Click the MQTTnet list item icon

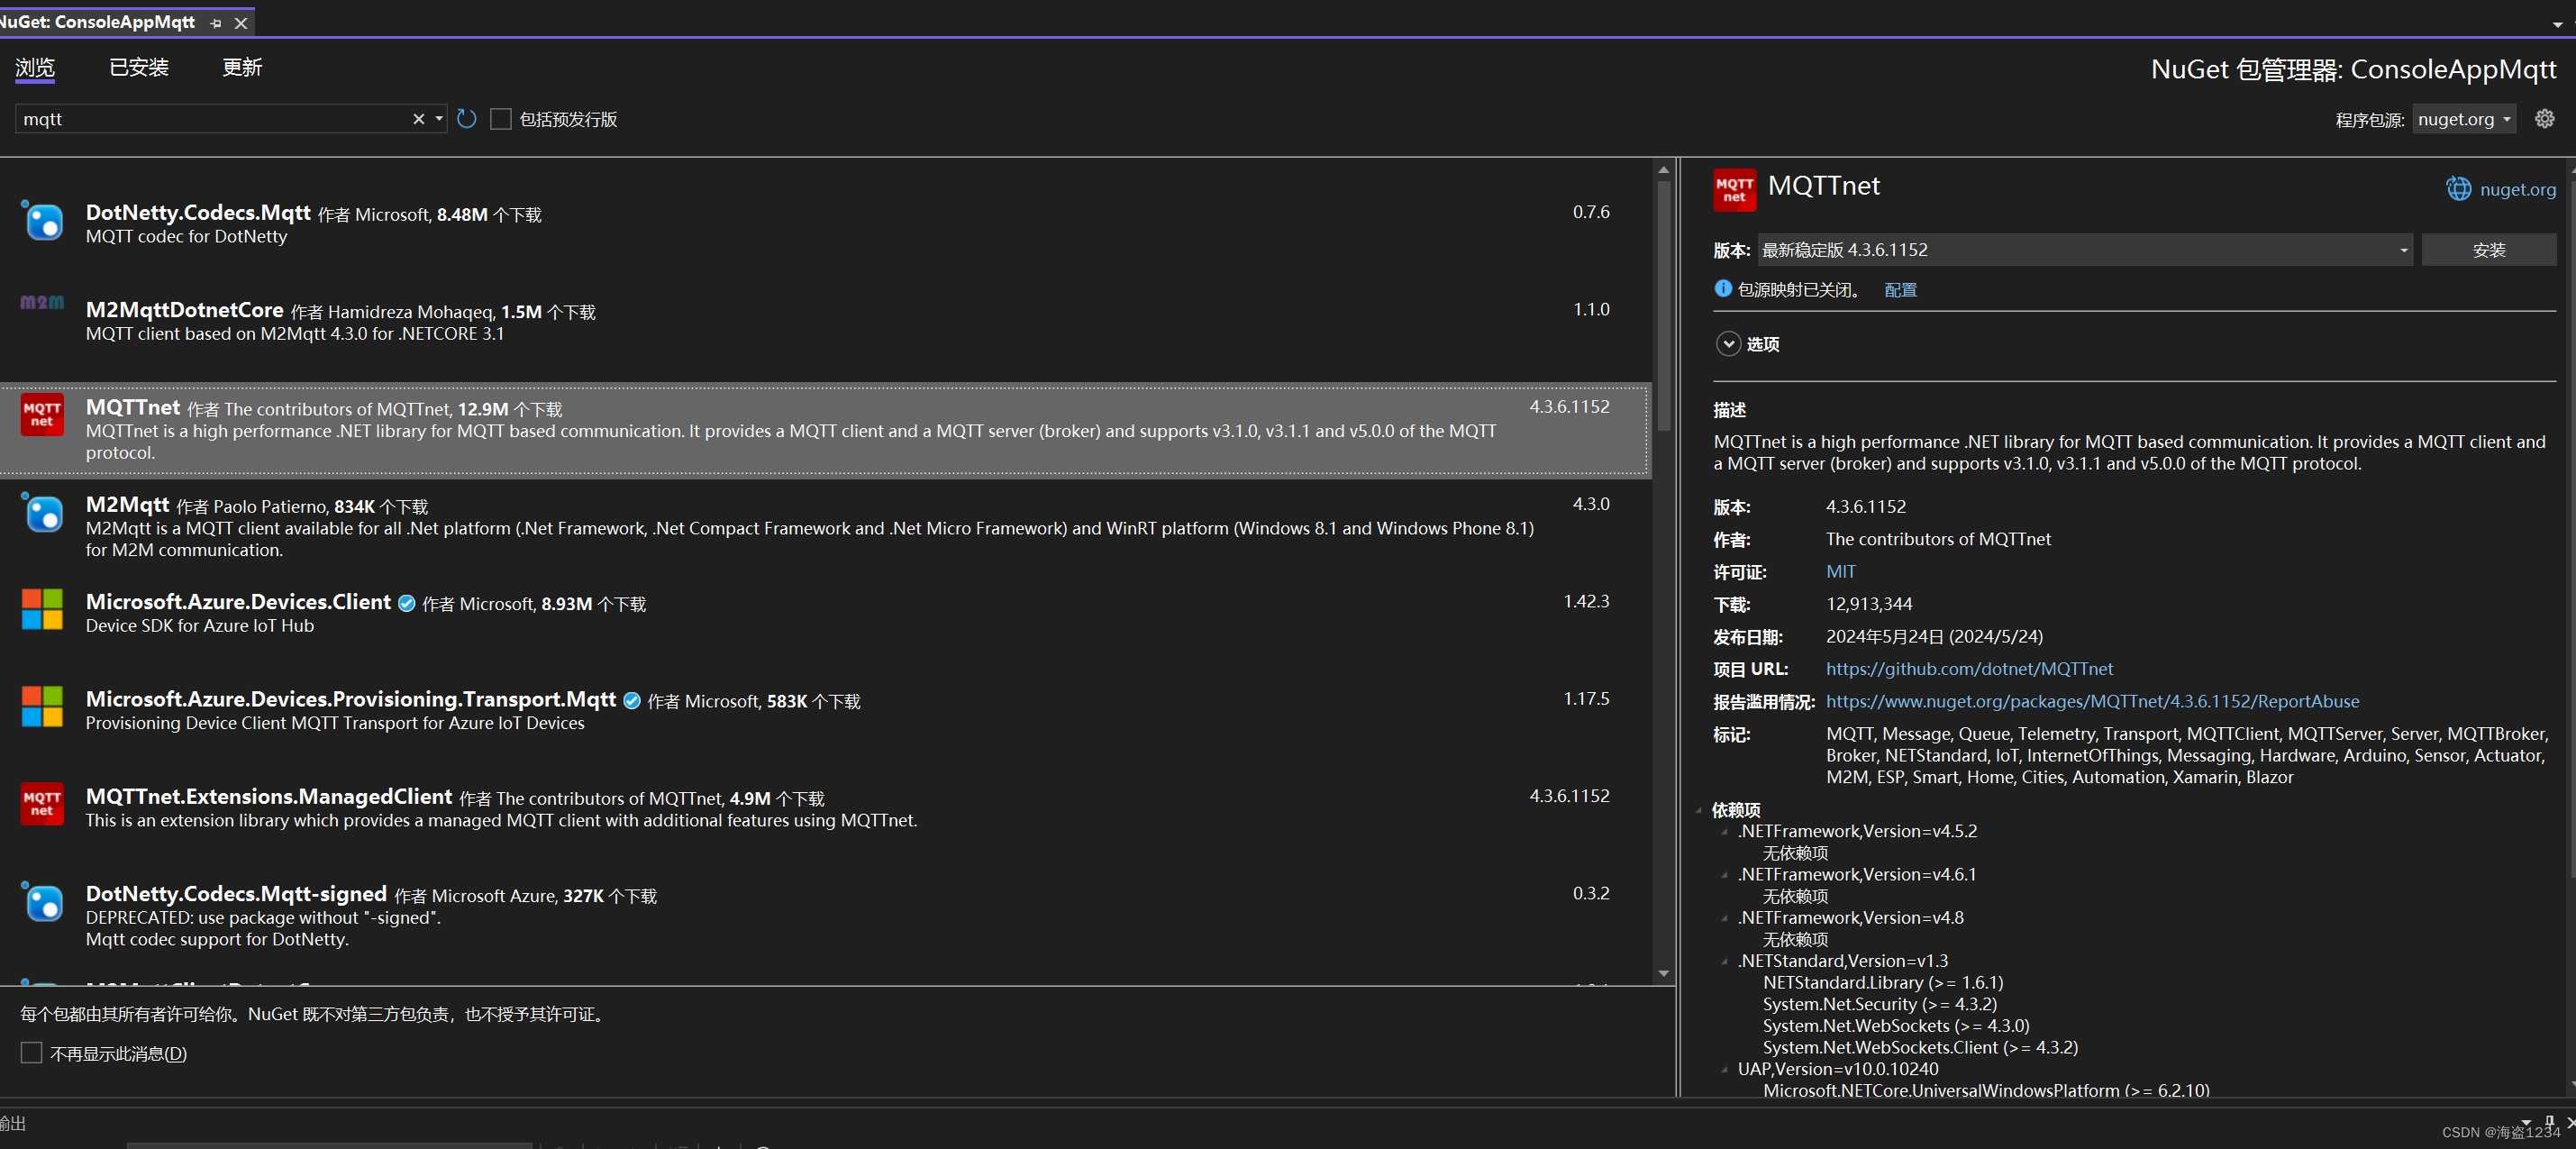(42, 414)
